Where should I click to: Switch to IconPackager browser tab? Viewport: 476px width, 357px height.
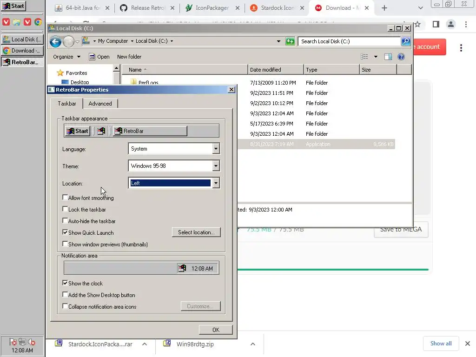coord(212,8)
